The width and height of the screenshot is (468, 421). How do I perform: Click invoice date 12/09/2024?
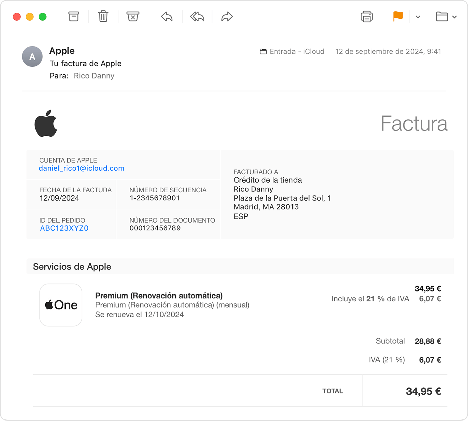tap(59, 198)
